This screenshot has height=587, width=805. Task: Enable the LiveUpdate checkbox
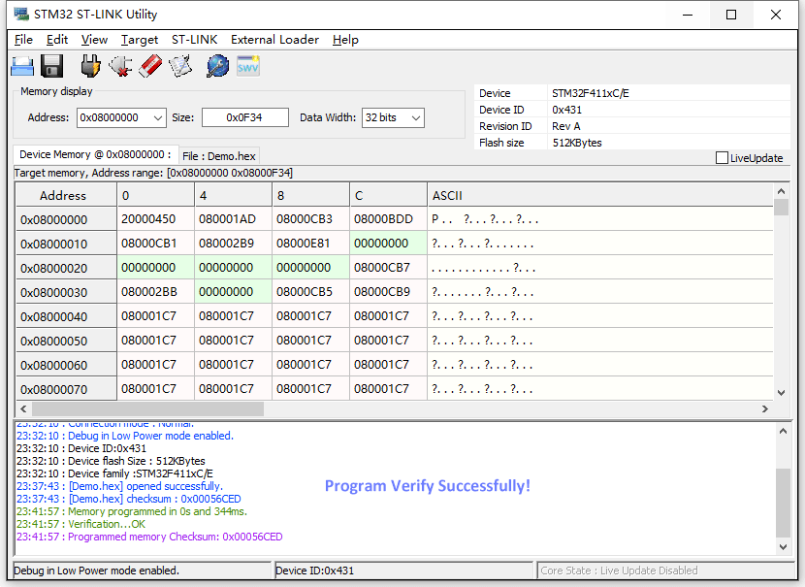pos(722,157)
